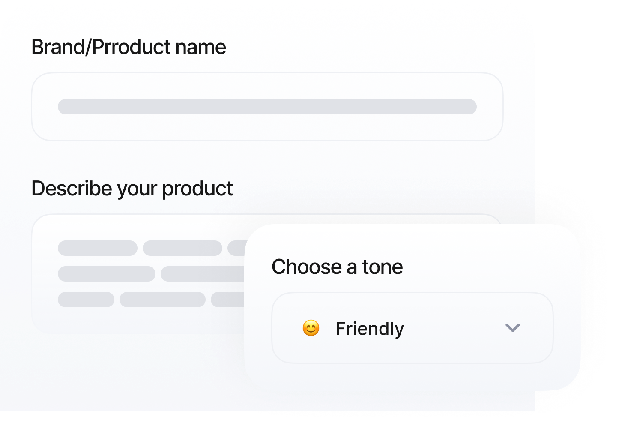Click the smiley face emoji icon
This screenshot has width=622, height=432.
pyautogui.click(x=311, y=329)
